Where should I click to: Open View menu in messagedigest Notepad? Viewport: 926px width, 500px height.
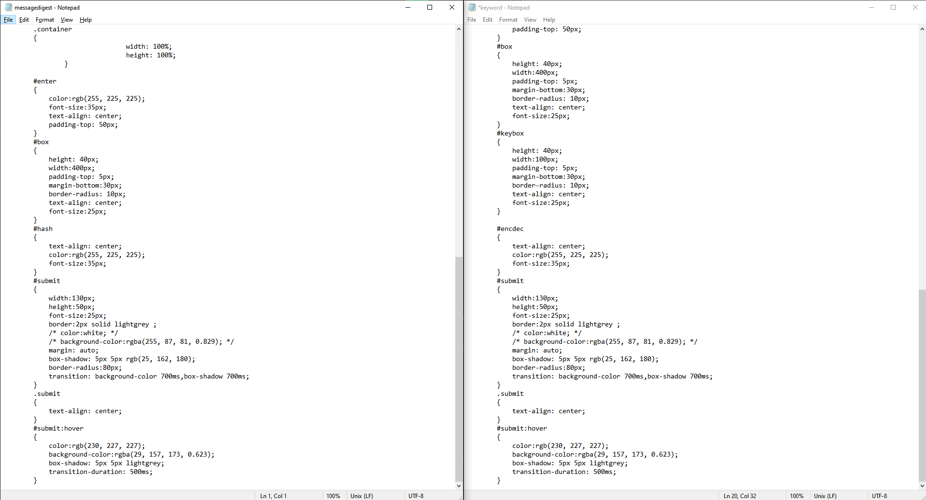[67, 20]
